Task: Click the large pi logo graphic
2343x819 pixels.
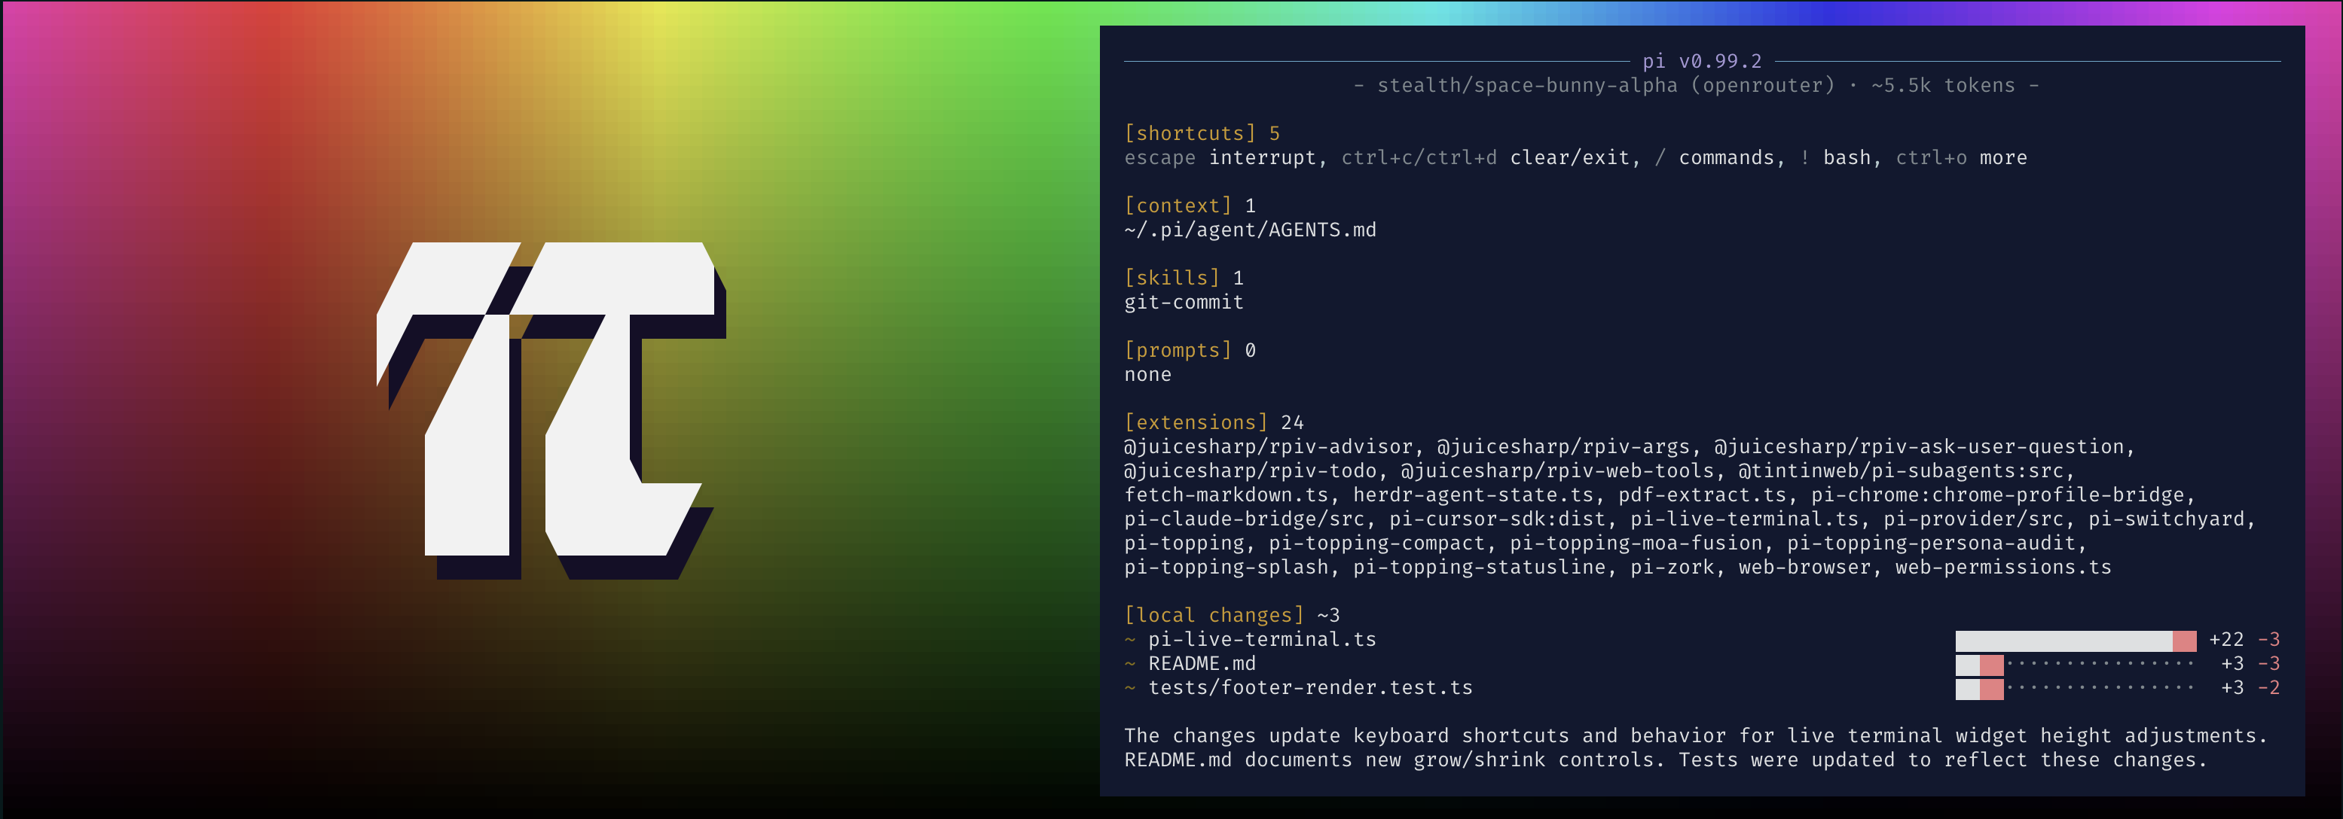Action: [551, 410]
